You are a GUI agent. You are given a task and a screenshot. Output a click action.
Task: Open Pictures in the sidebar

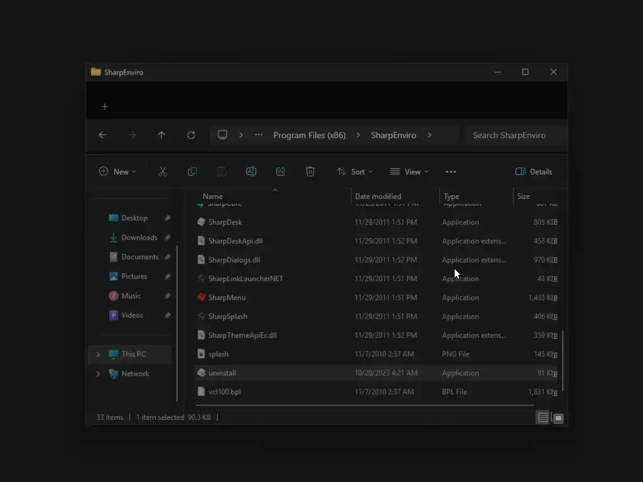coord(134,276)
